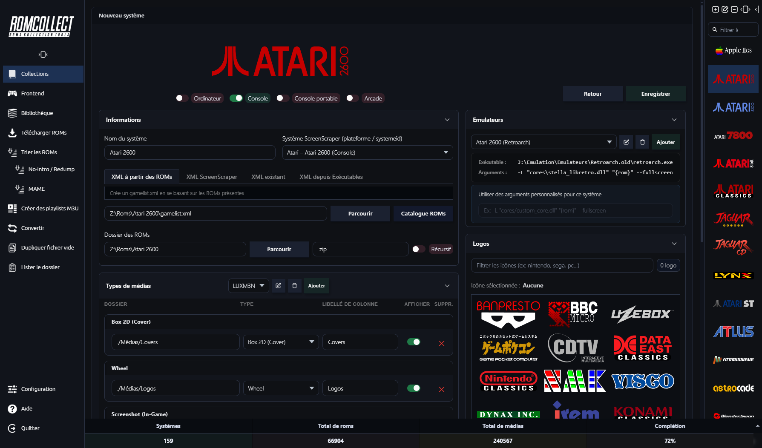
Task: Click the Enregistrer button
Action: click(x=655, y=94)
